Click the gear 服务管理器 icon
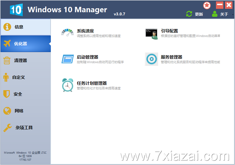This screenshot has height=165, width=235. (x=152, y=59)
